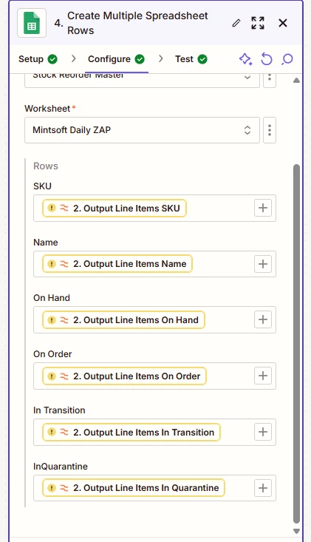Open three-dot menu beside Stock Reorder Master
The width and height of the screenshot is (311, 542).
tap(270, 78)
